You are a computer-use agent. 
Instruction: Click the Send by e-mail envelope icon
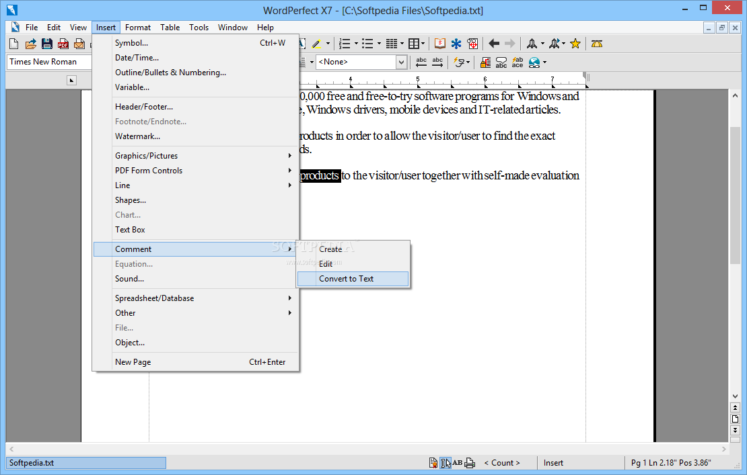[x=79, y=44]
